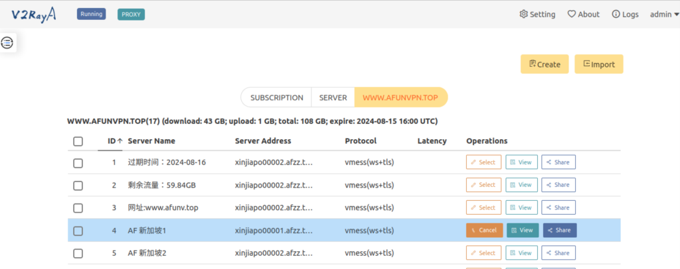Screen dimensions: 680x269
Task: Share the AF 新加坡2 server
Action: pyautogui.click(x=558, y=253)
